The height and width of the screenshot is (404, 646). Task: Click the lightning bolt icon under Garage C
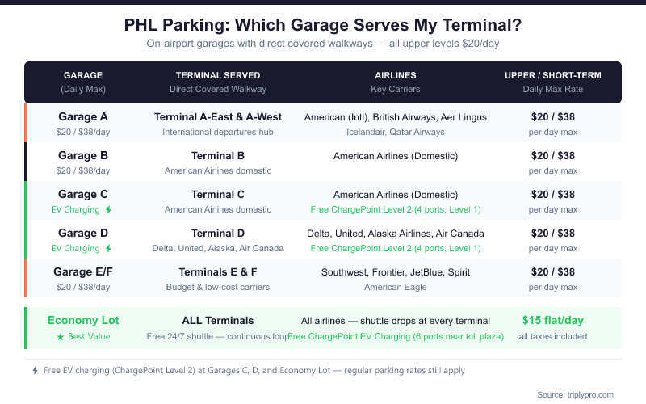[108, 210]
